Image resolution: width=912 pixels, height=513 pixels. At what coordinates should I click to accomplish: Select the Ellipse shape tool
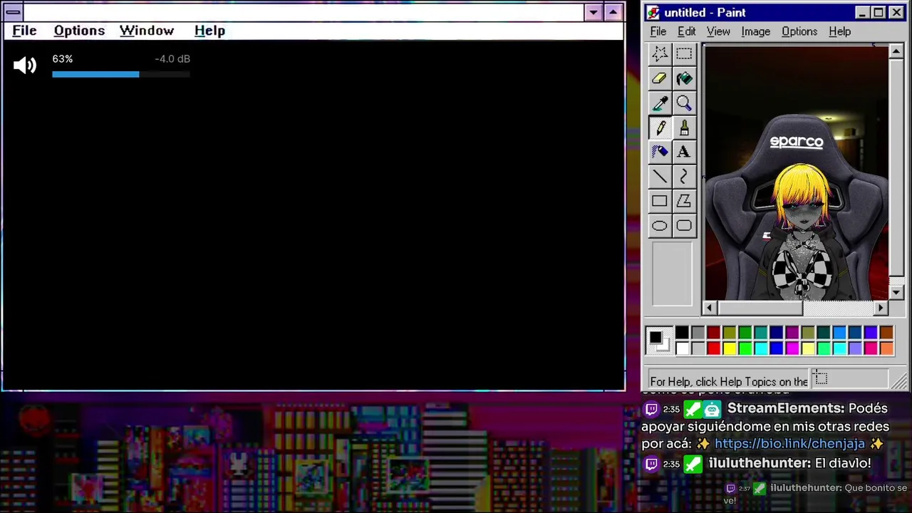pyautogui.click(x=659, y=226)
